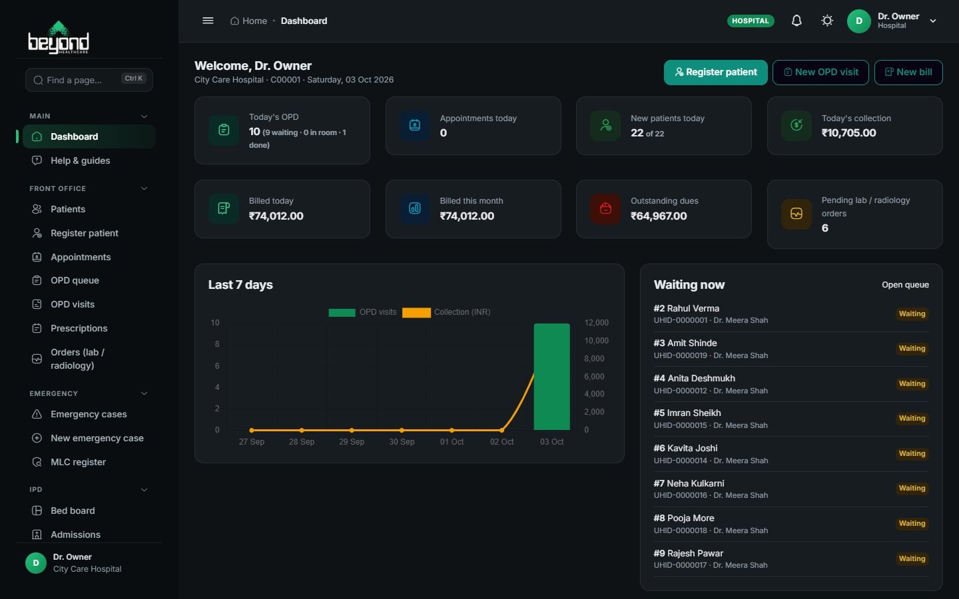
Task: Click the Outstanding dues red icon
Action: [x=605, y=208]
